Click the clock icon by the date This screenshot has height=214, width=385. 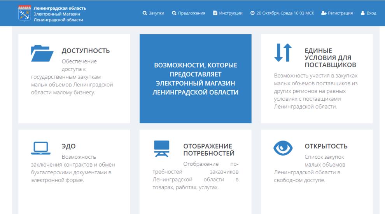click(x=252, y=13)
